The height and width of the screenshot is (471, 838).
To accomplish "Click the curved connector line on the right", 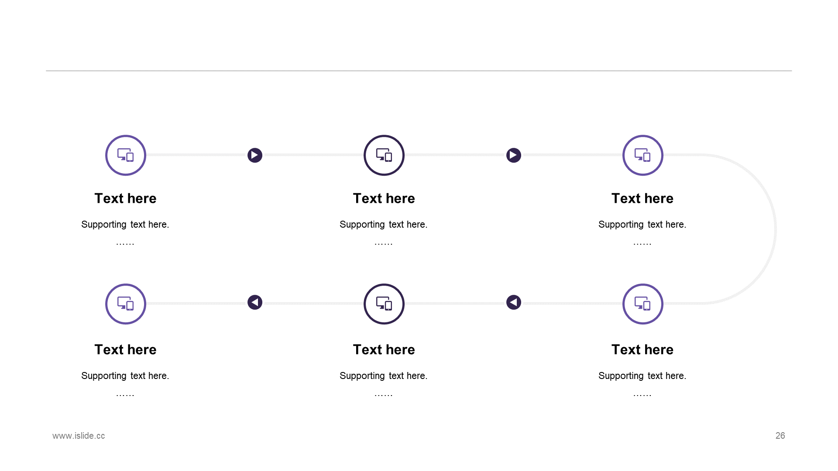I will click(x=775, y=229).
